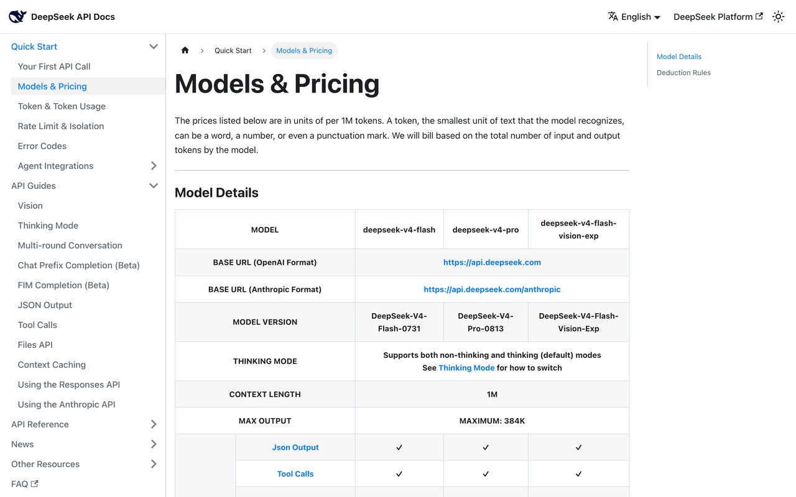
Task: Click the MODEL VERSION row label
Action: tap(265, 322)
